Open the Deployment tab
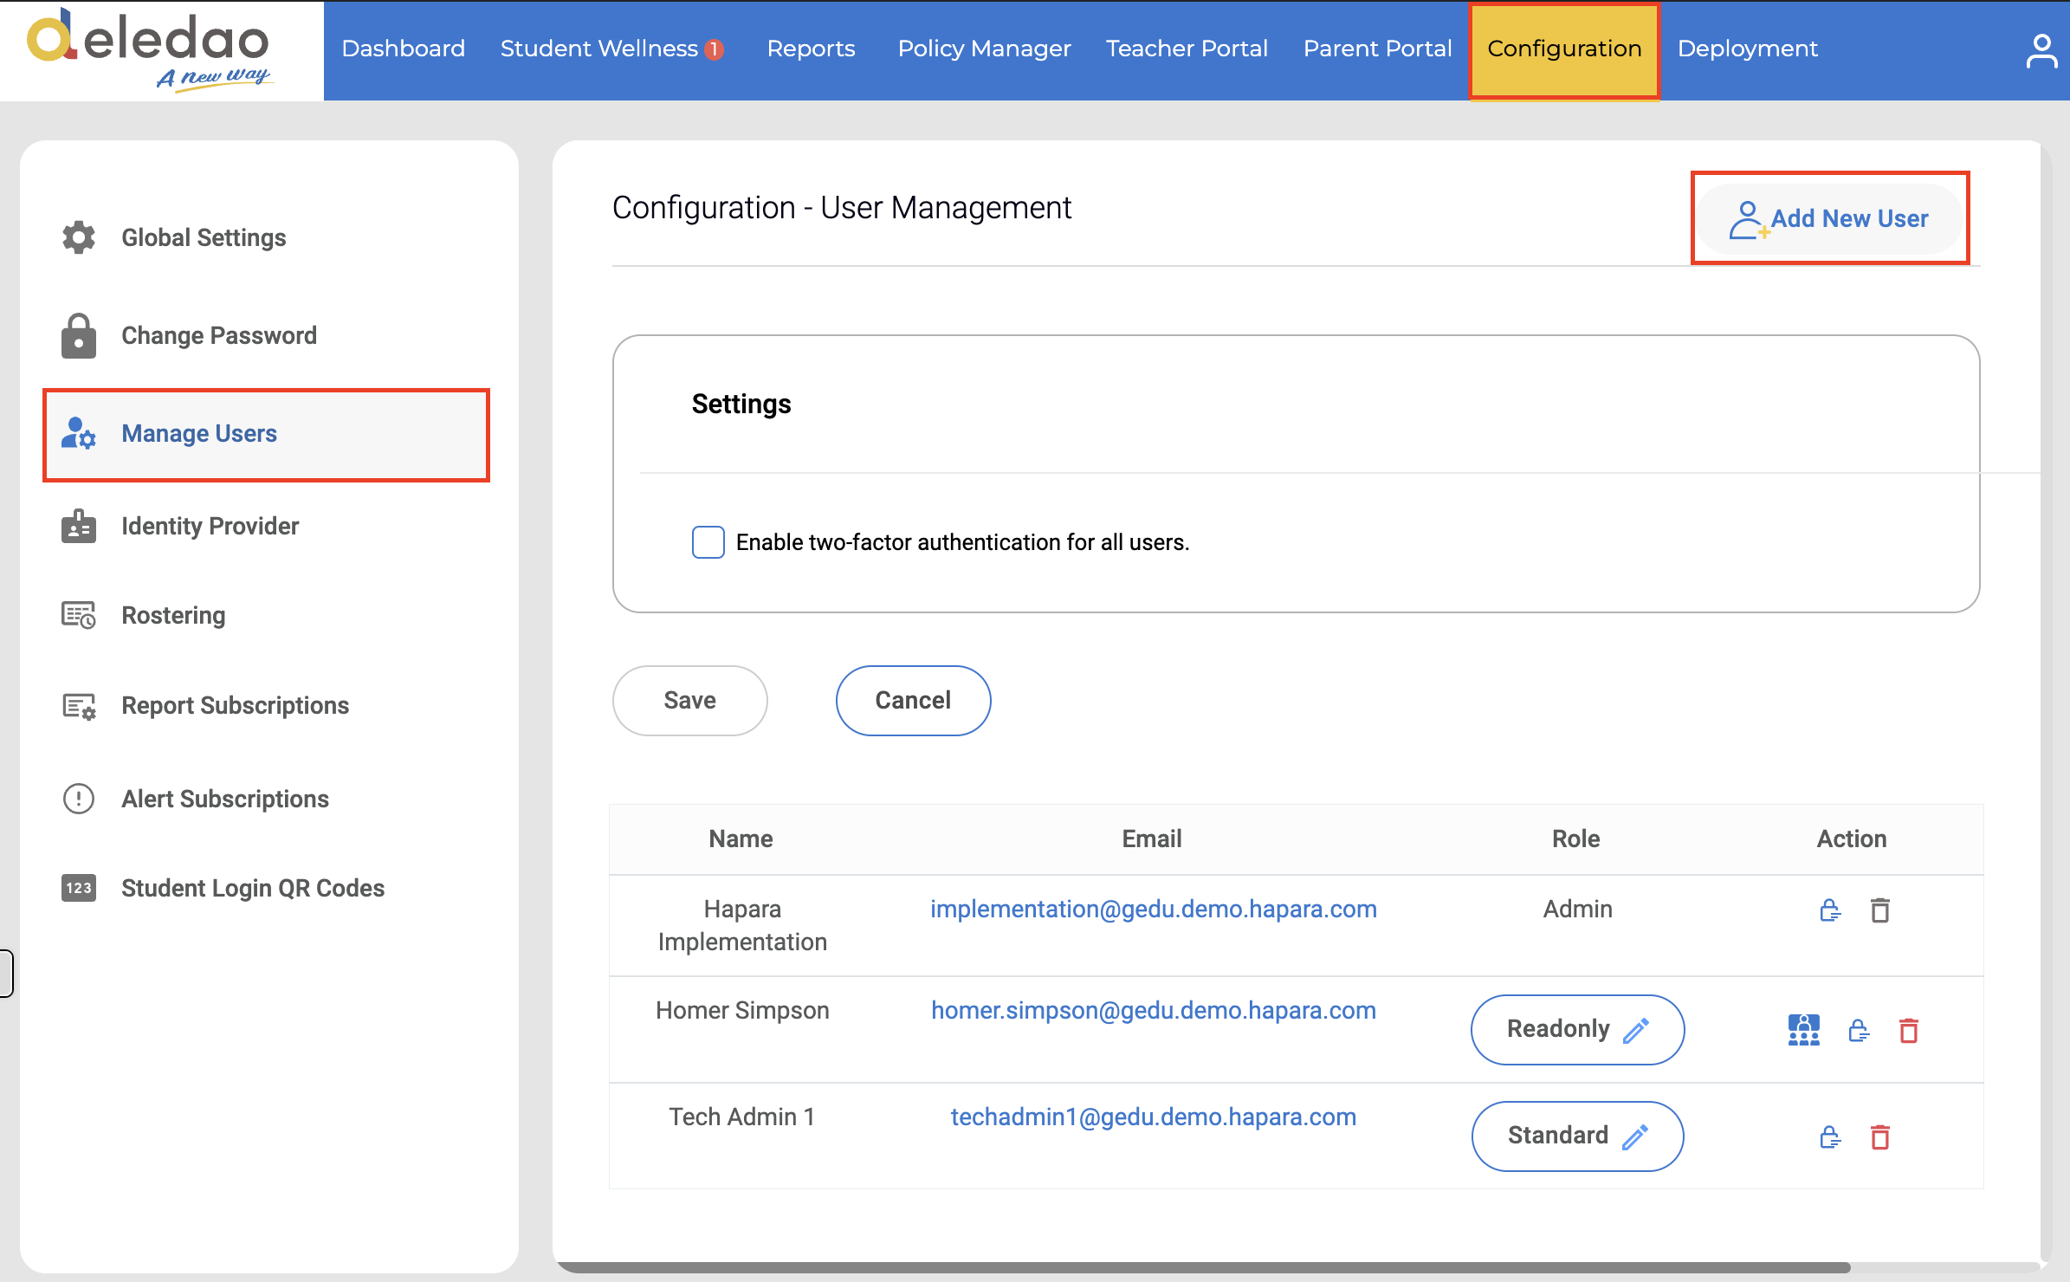2070x1282 pixels. [1747, 49]
